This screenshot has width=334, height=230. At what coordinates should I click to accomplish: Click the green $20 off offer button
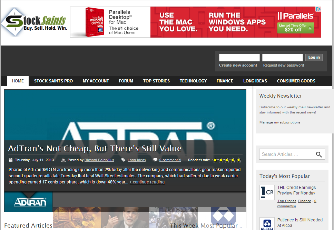[296, 28]
